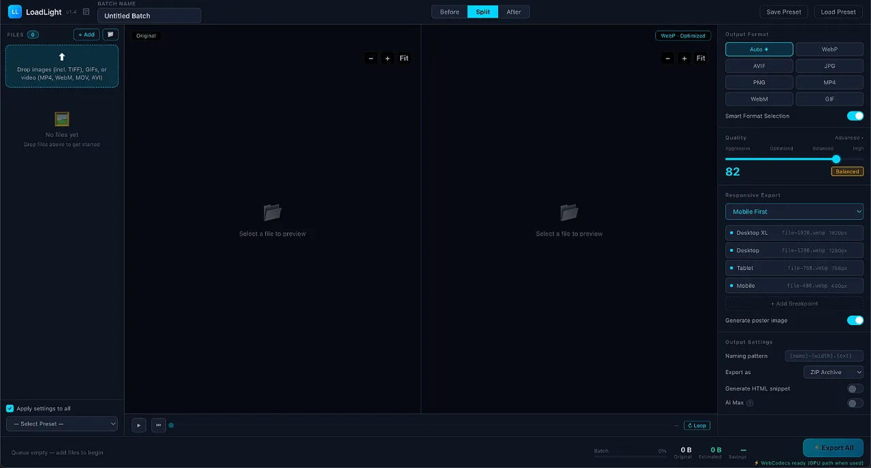
Task: Open the notes icon beside version v1.4
Action: (86, 12)
